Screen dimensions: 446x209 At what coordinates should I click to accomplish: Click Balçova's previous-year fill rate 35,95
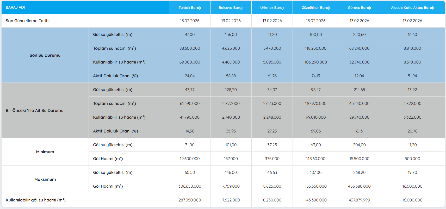pyautogui.click(x=231, y=131)
